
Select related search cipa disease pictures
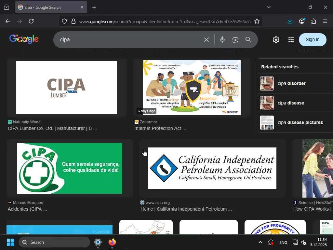click(x=295, y=123)
